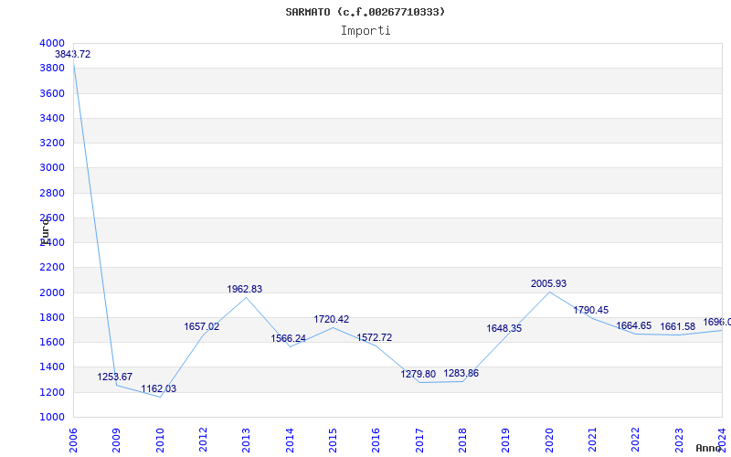Viewport: 731px width, 457px height.
Task: Click the chart title SARMATO (c.f.00267710333)
Action: pos(365,12)
